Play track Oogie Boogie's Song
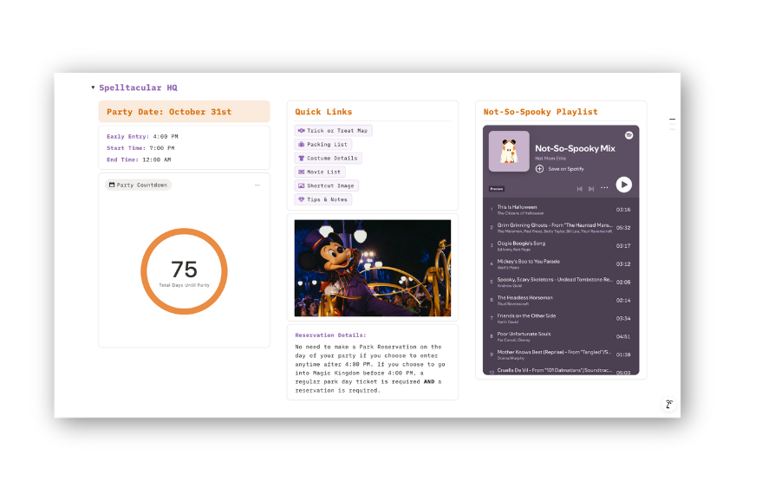Image resolution: width=762 pixels, height=494 pixels. tap(561, 246)
